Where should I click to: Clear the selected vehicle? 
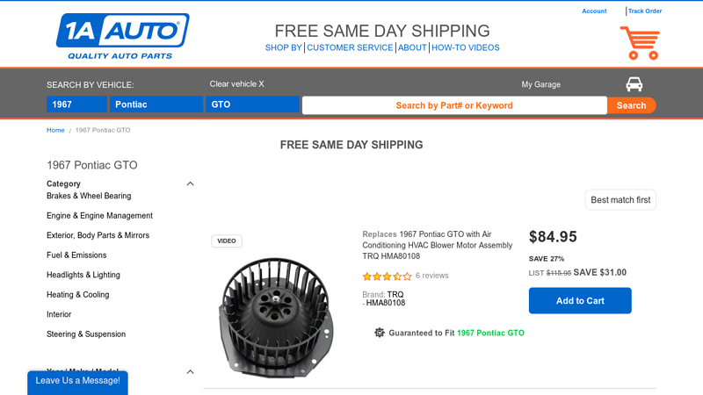[x=236, y=84]
